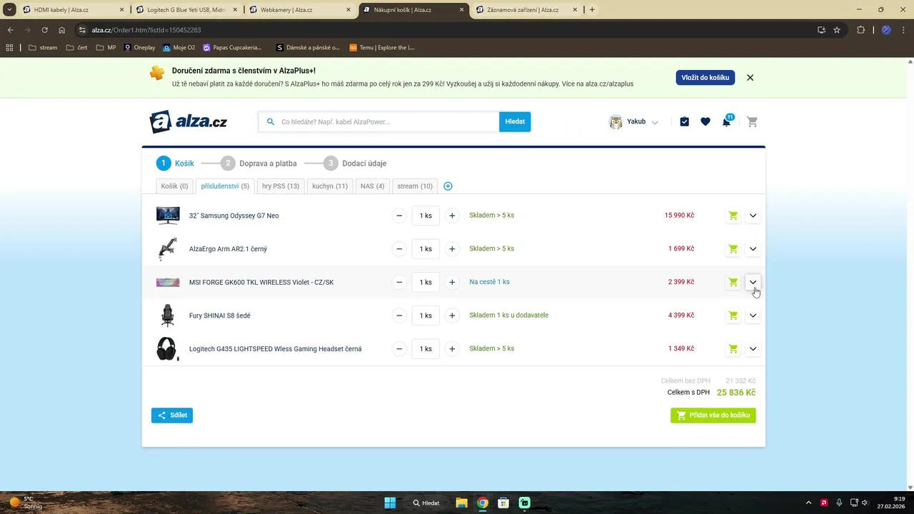Screen dimensions: 914x514
Task: Open the Samsung Odyssey G7 Neo product link
Action: 234,216
